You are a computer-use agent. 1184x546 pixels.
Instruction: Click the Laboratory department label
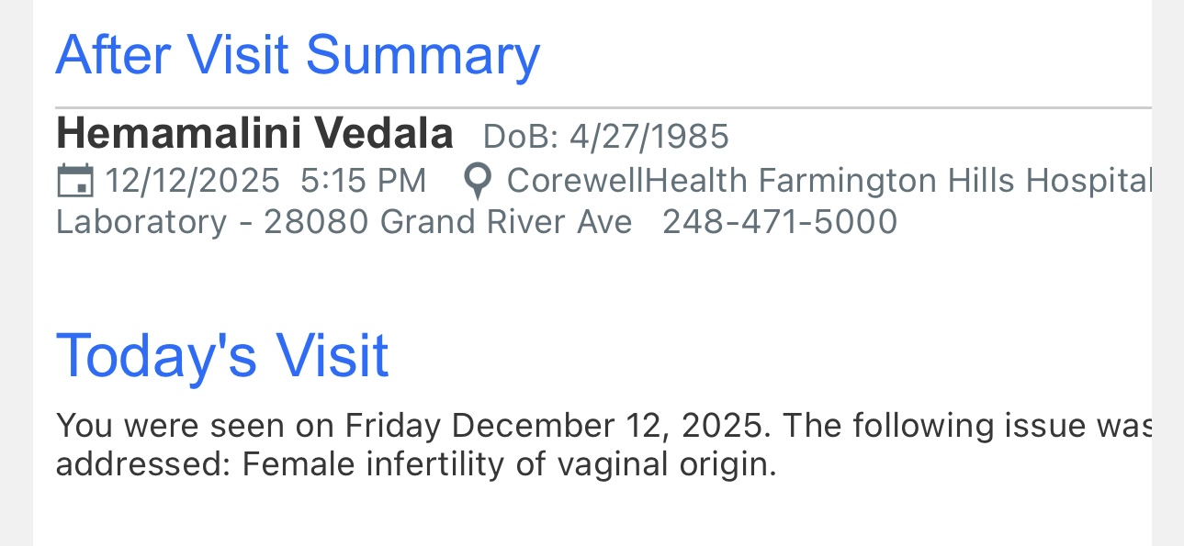(141, 222)
